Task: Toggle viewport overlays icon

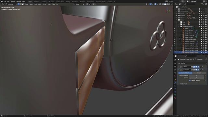Action: point(155,4)
